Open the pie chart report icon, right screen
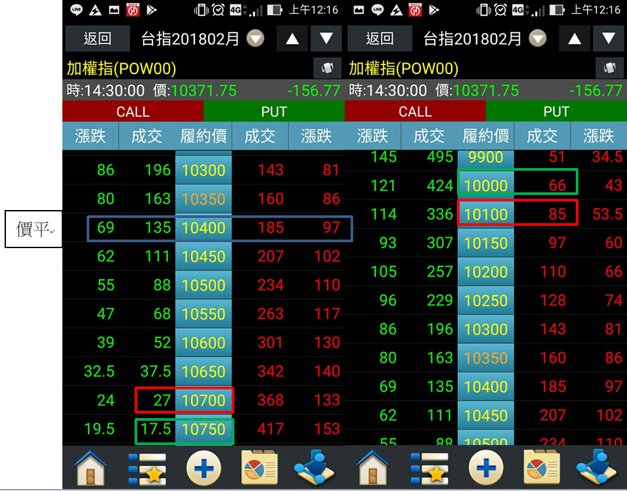The image size is (627, 491). [x=542, y=467]
